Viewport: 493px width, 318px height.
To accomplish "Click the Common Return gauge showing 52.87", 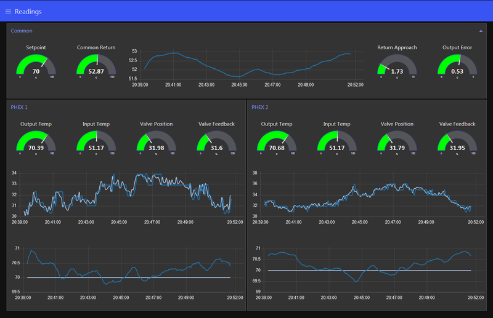I will click(x=96, y=65).
